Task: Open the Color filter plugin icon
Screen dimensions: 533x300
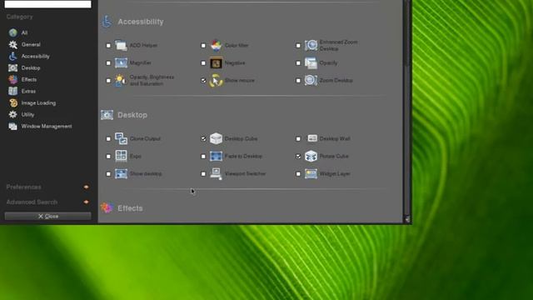Action: click(x=216, y=45)
